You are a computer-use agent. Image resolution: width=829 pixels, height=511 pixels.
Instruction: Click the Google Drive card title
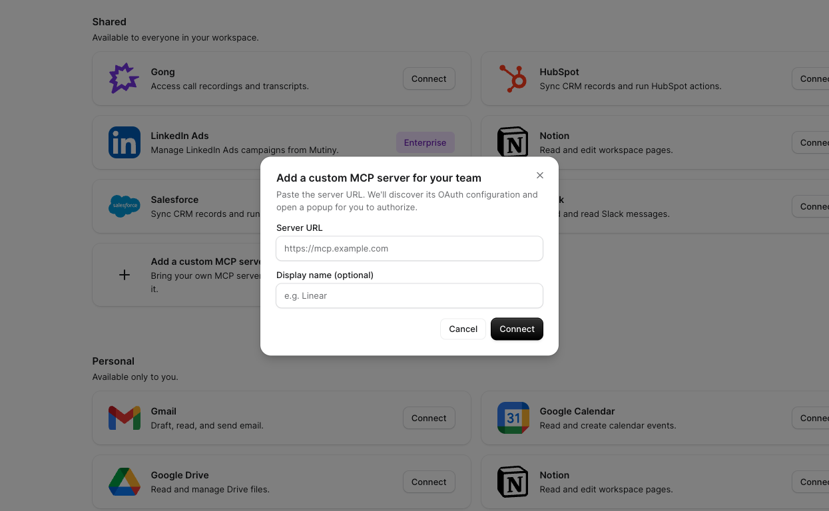click(x=180, y=475)
